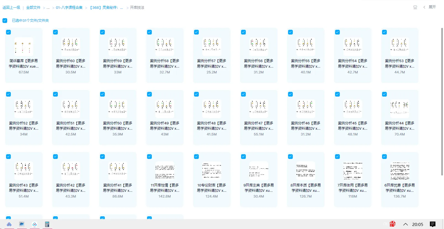The height and width of the screenshot is (229, 444).
Task: Uncheck the 6开库忧患 checkbox
Action: pos(385,157)
